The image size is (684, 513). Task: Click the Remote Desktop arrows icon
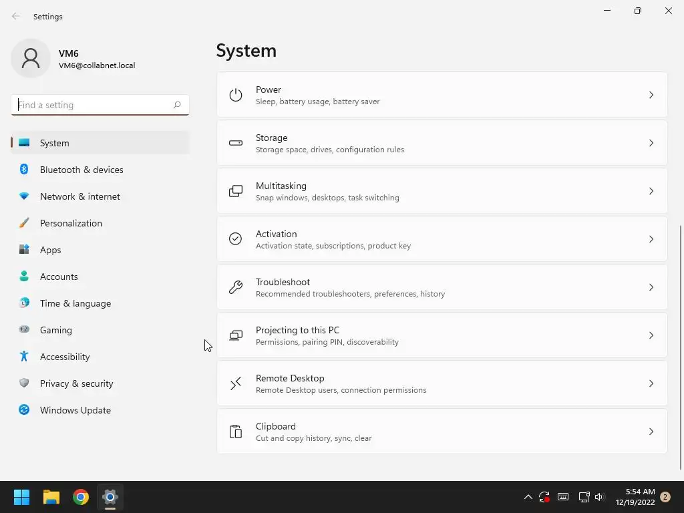[236, 383]
